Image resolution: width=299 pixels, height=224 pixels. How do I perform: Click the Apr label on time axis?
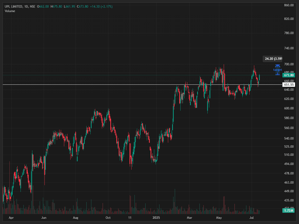click(x=11, y=218)
